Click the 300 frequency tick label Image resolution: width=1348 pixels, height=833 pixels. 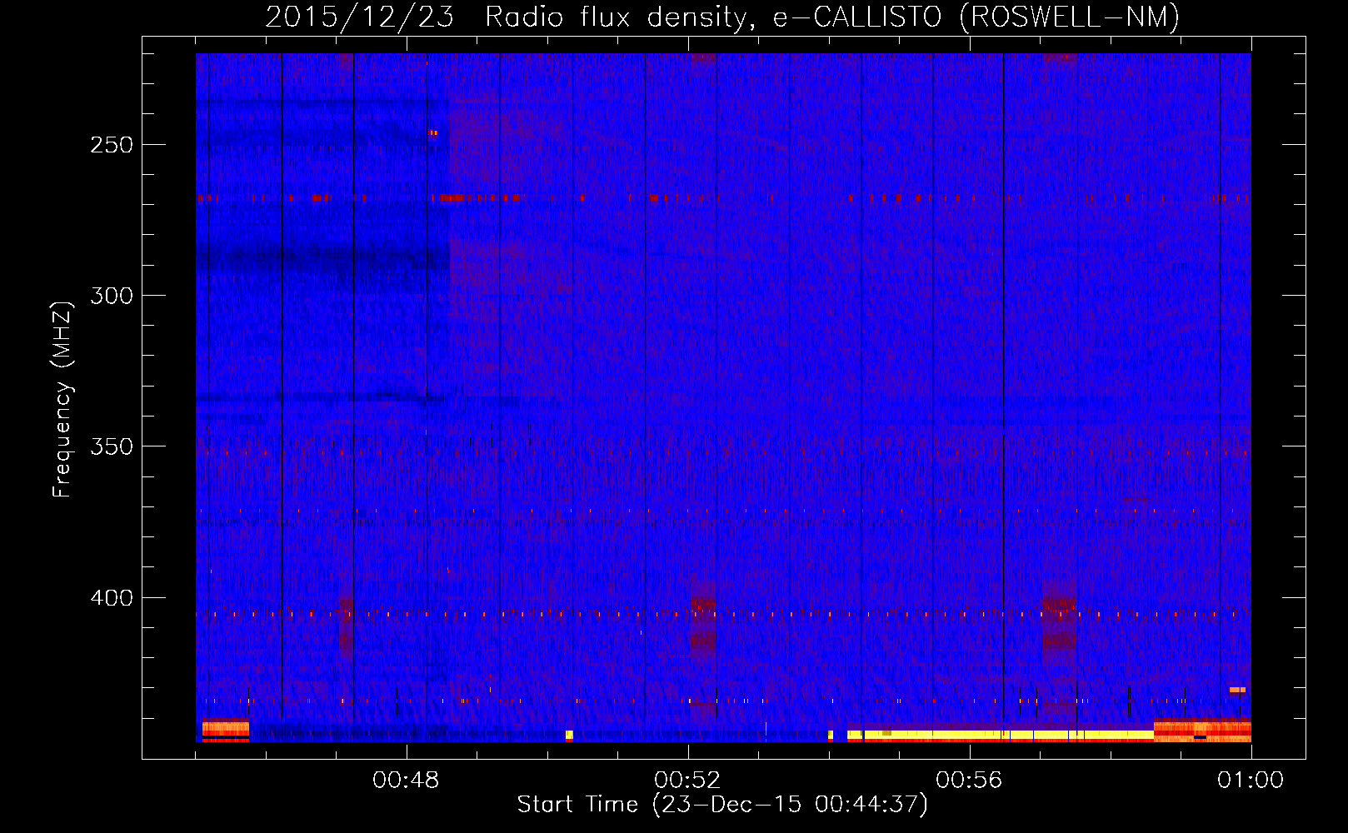pyautogui.click(x=112, y=296)
